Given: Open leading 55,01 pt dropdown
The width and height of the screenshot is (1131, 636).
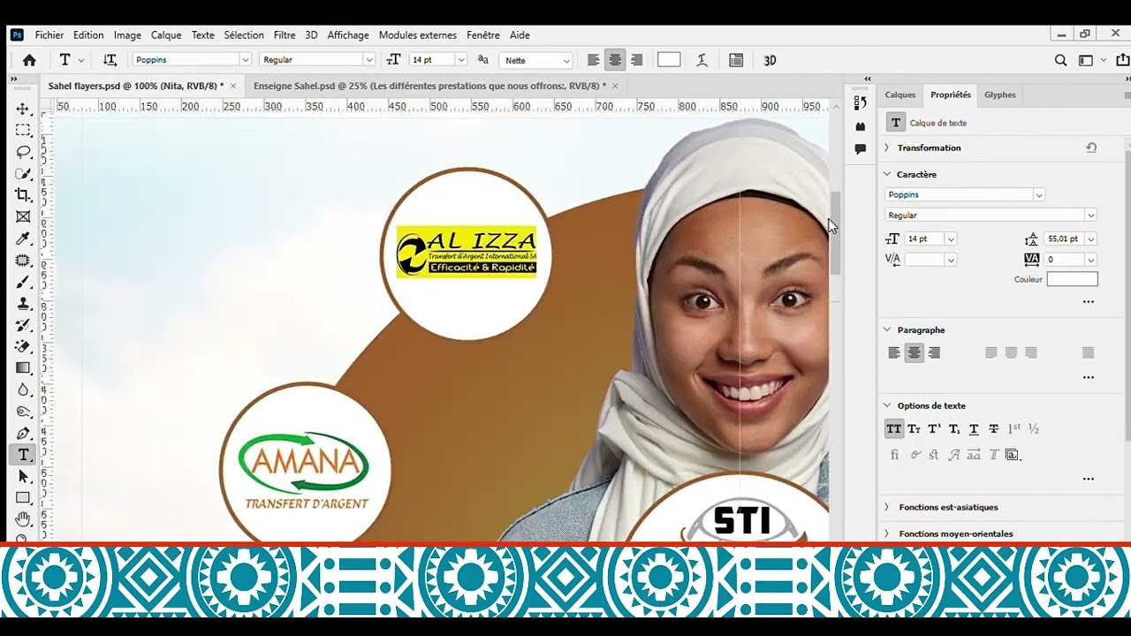Looking at the screenshot, I should [1090, 239].
